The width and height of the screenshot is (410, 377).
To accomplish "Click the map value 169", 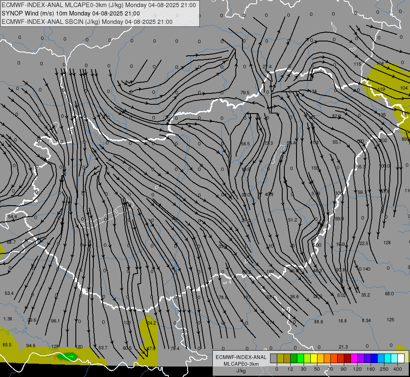I will 270,271.
